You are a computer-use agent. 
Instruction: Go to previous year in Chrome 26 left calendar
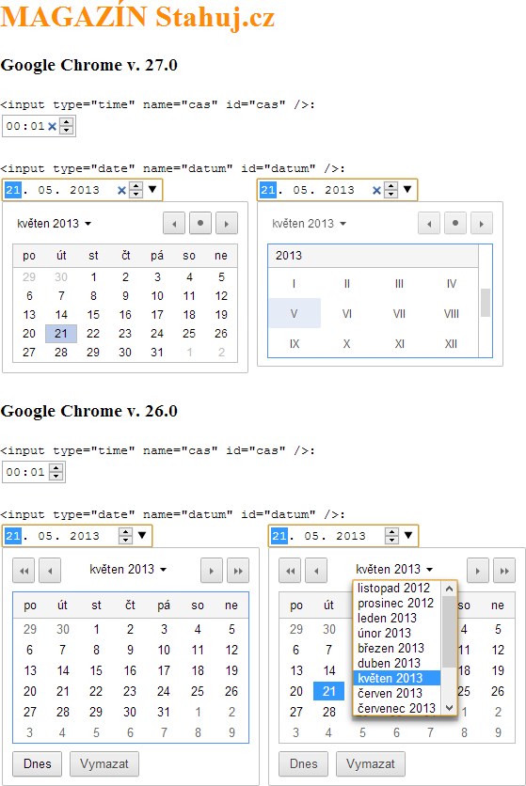(24, 571)
